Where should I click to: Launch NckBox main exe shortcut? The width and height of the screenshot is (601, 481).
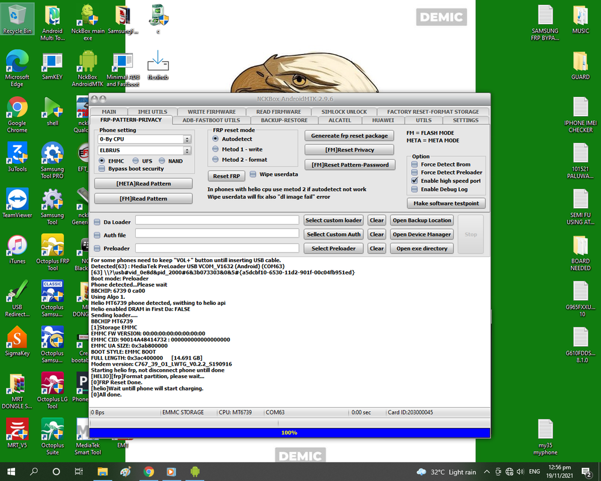88,23
